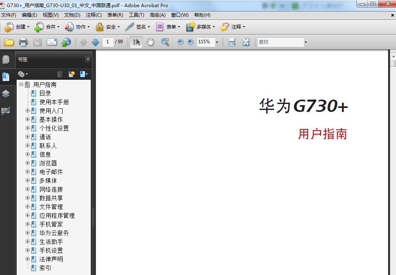
Task: Click the zoom in plus button
Action: 190,42
